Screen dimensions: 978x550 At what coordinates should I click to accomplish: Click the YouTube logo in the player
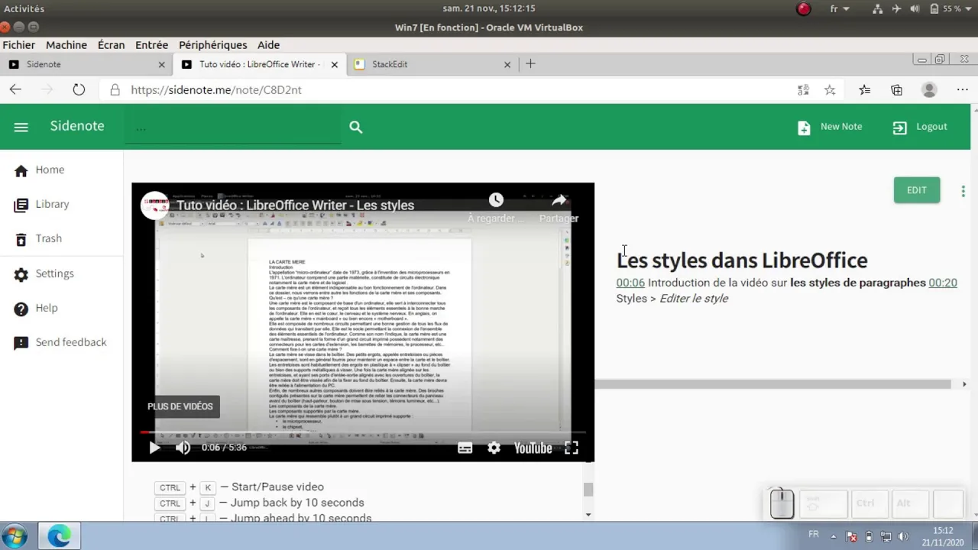click(x=533, y=448)
